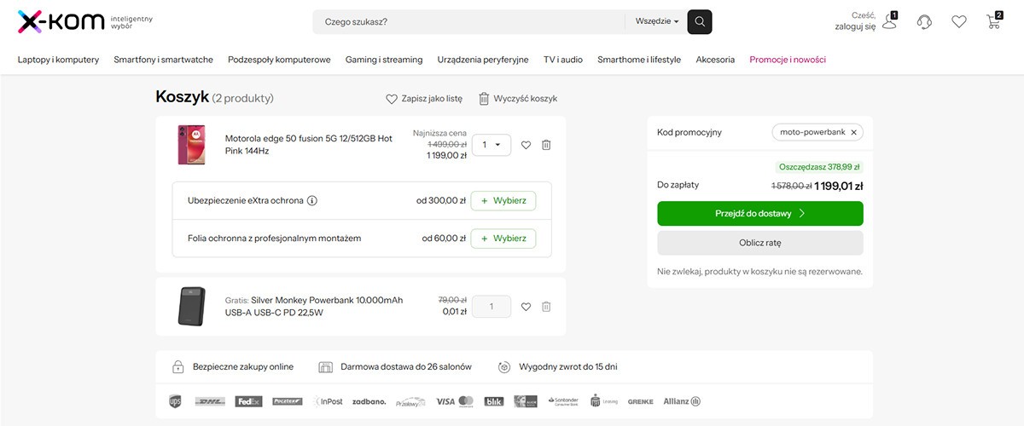
Task: Click Wyczyść koszyk
Action: coord(518,99)
